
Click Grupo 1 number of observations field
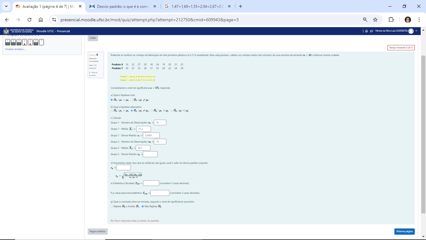(160, 122)
